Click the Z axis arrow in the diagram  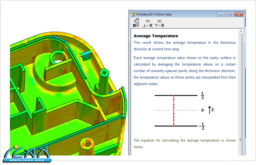(x=210, y=110)
